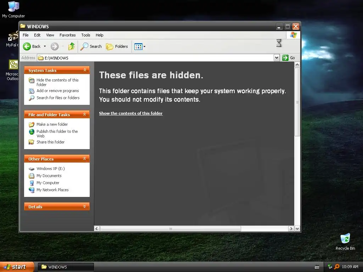Open the Tools menu

click(x=86, y=35)
